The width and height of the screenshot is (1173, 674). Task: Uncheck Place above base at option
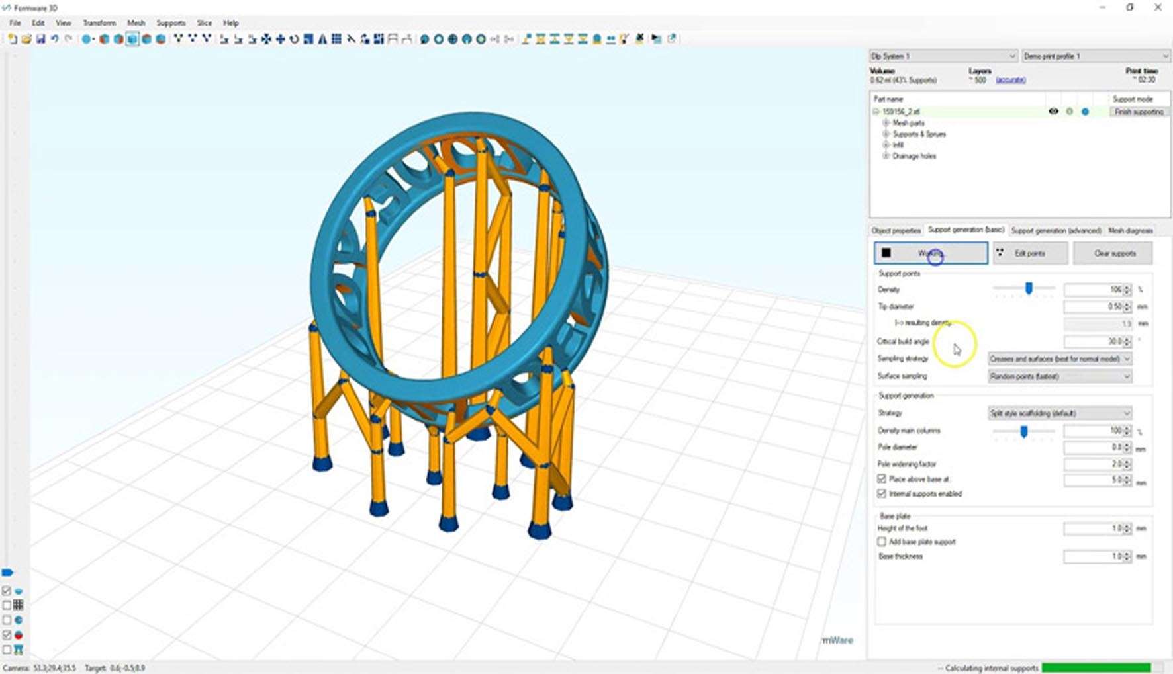882,478
